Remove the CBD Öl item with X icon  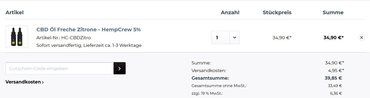pos(362,38)
